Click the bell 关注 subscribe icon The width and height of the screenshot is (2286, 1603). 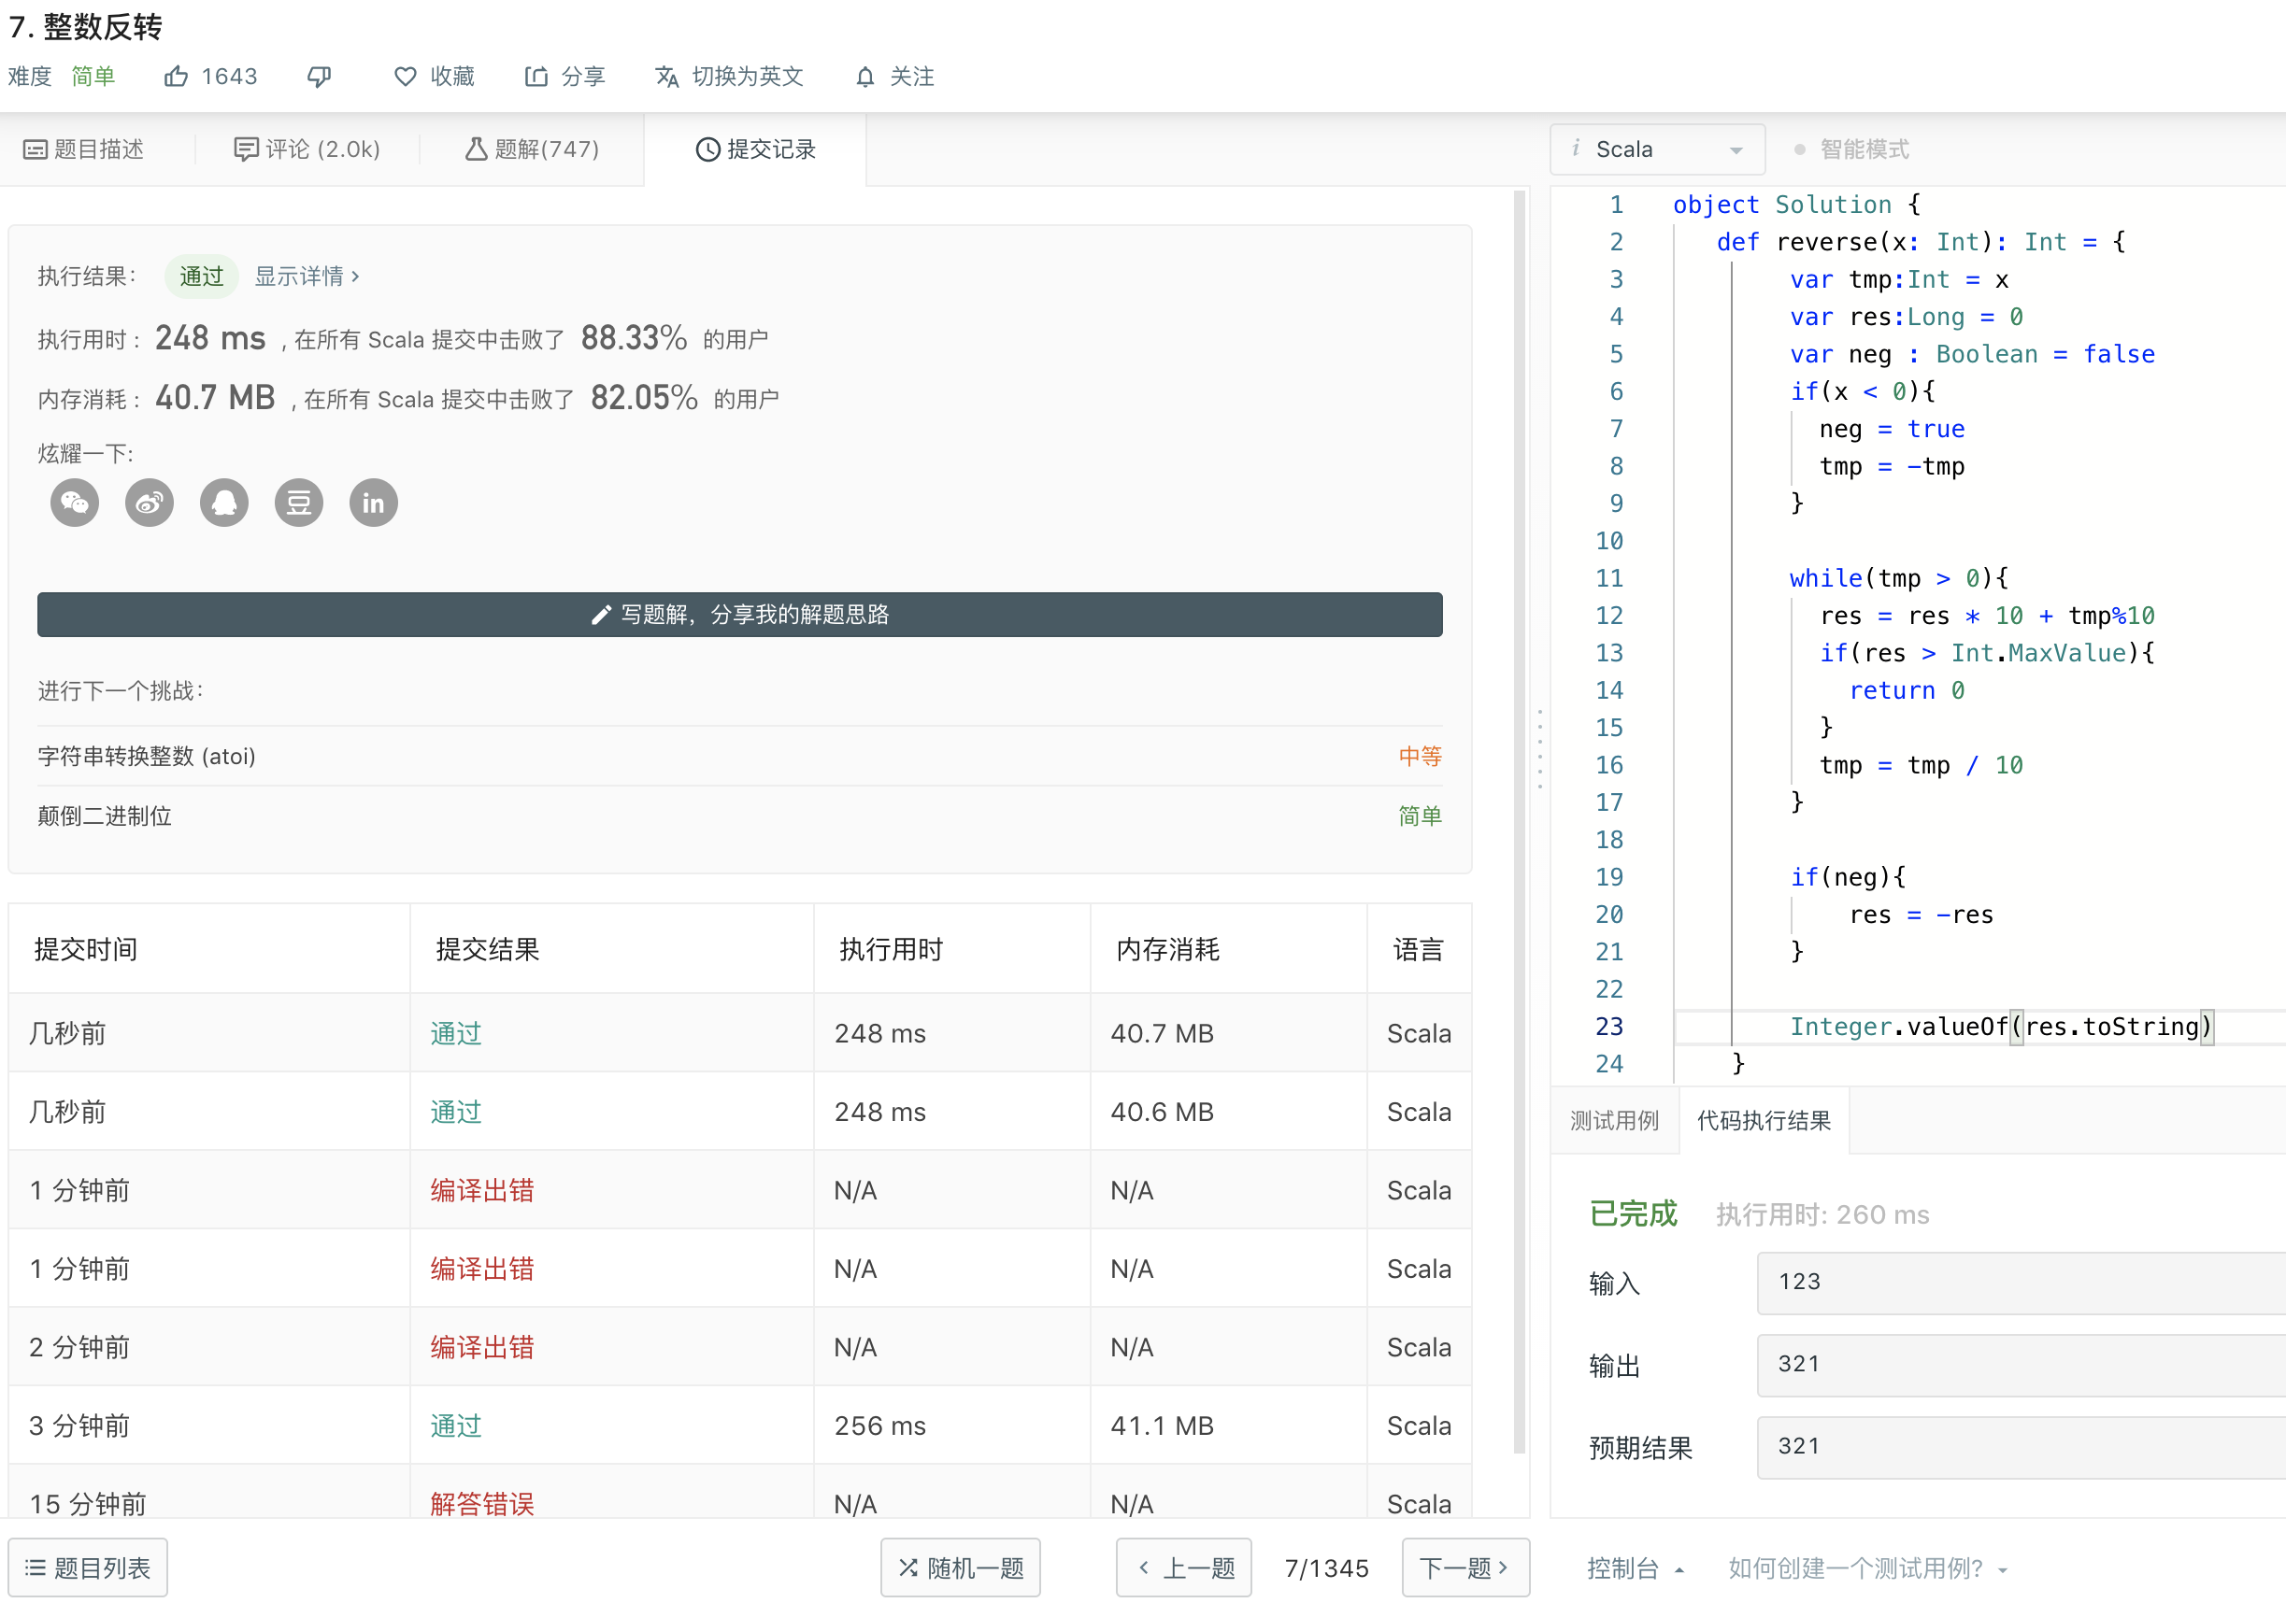pos(865,77)
